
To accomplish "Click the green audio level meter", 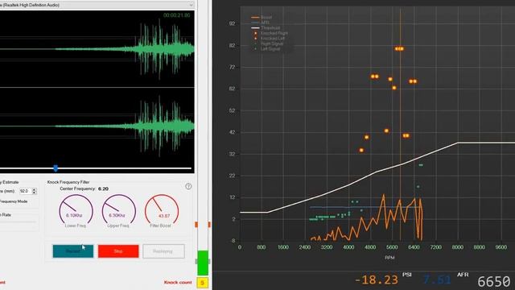I will (x=203, y=263).
